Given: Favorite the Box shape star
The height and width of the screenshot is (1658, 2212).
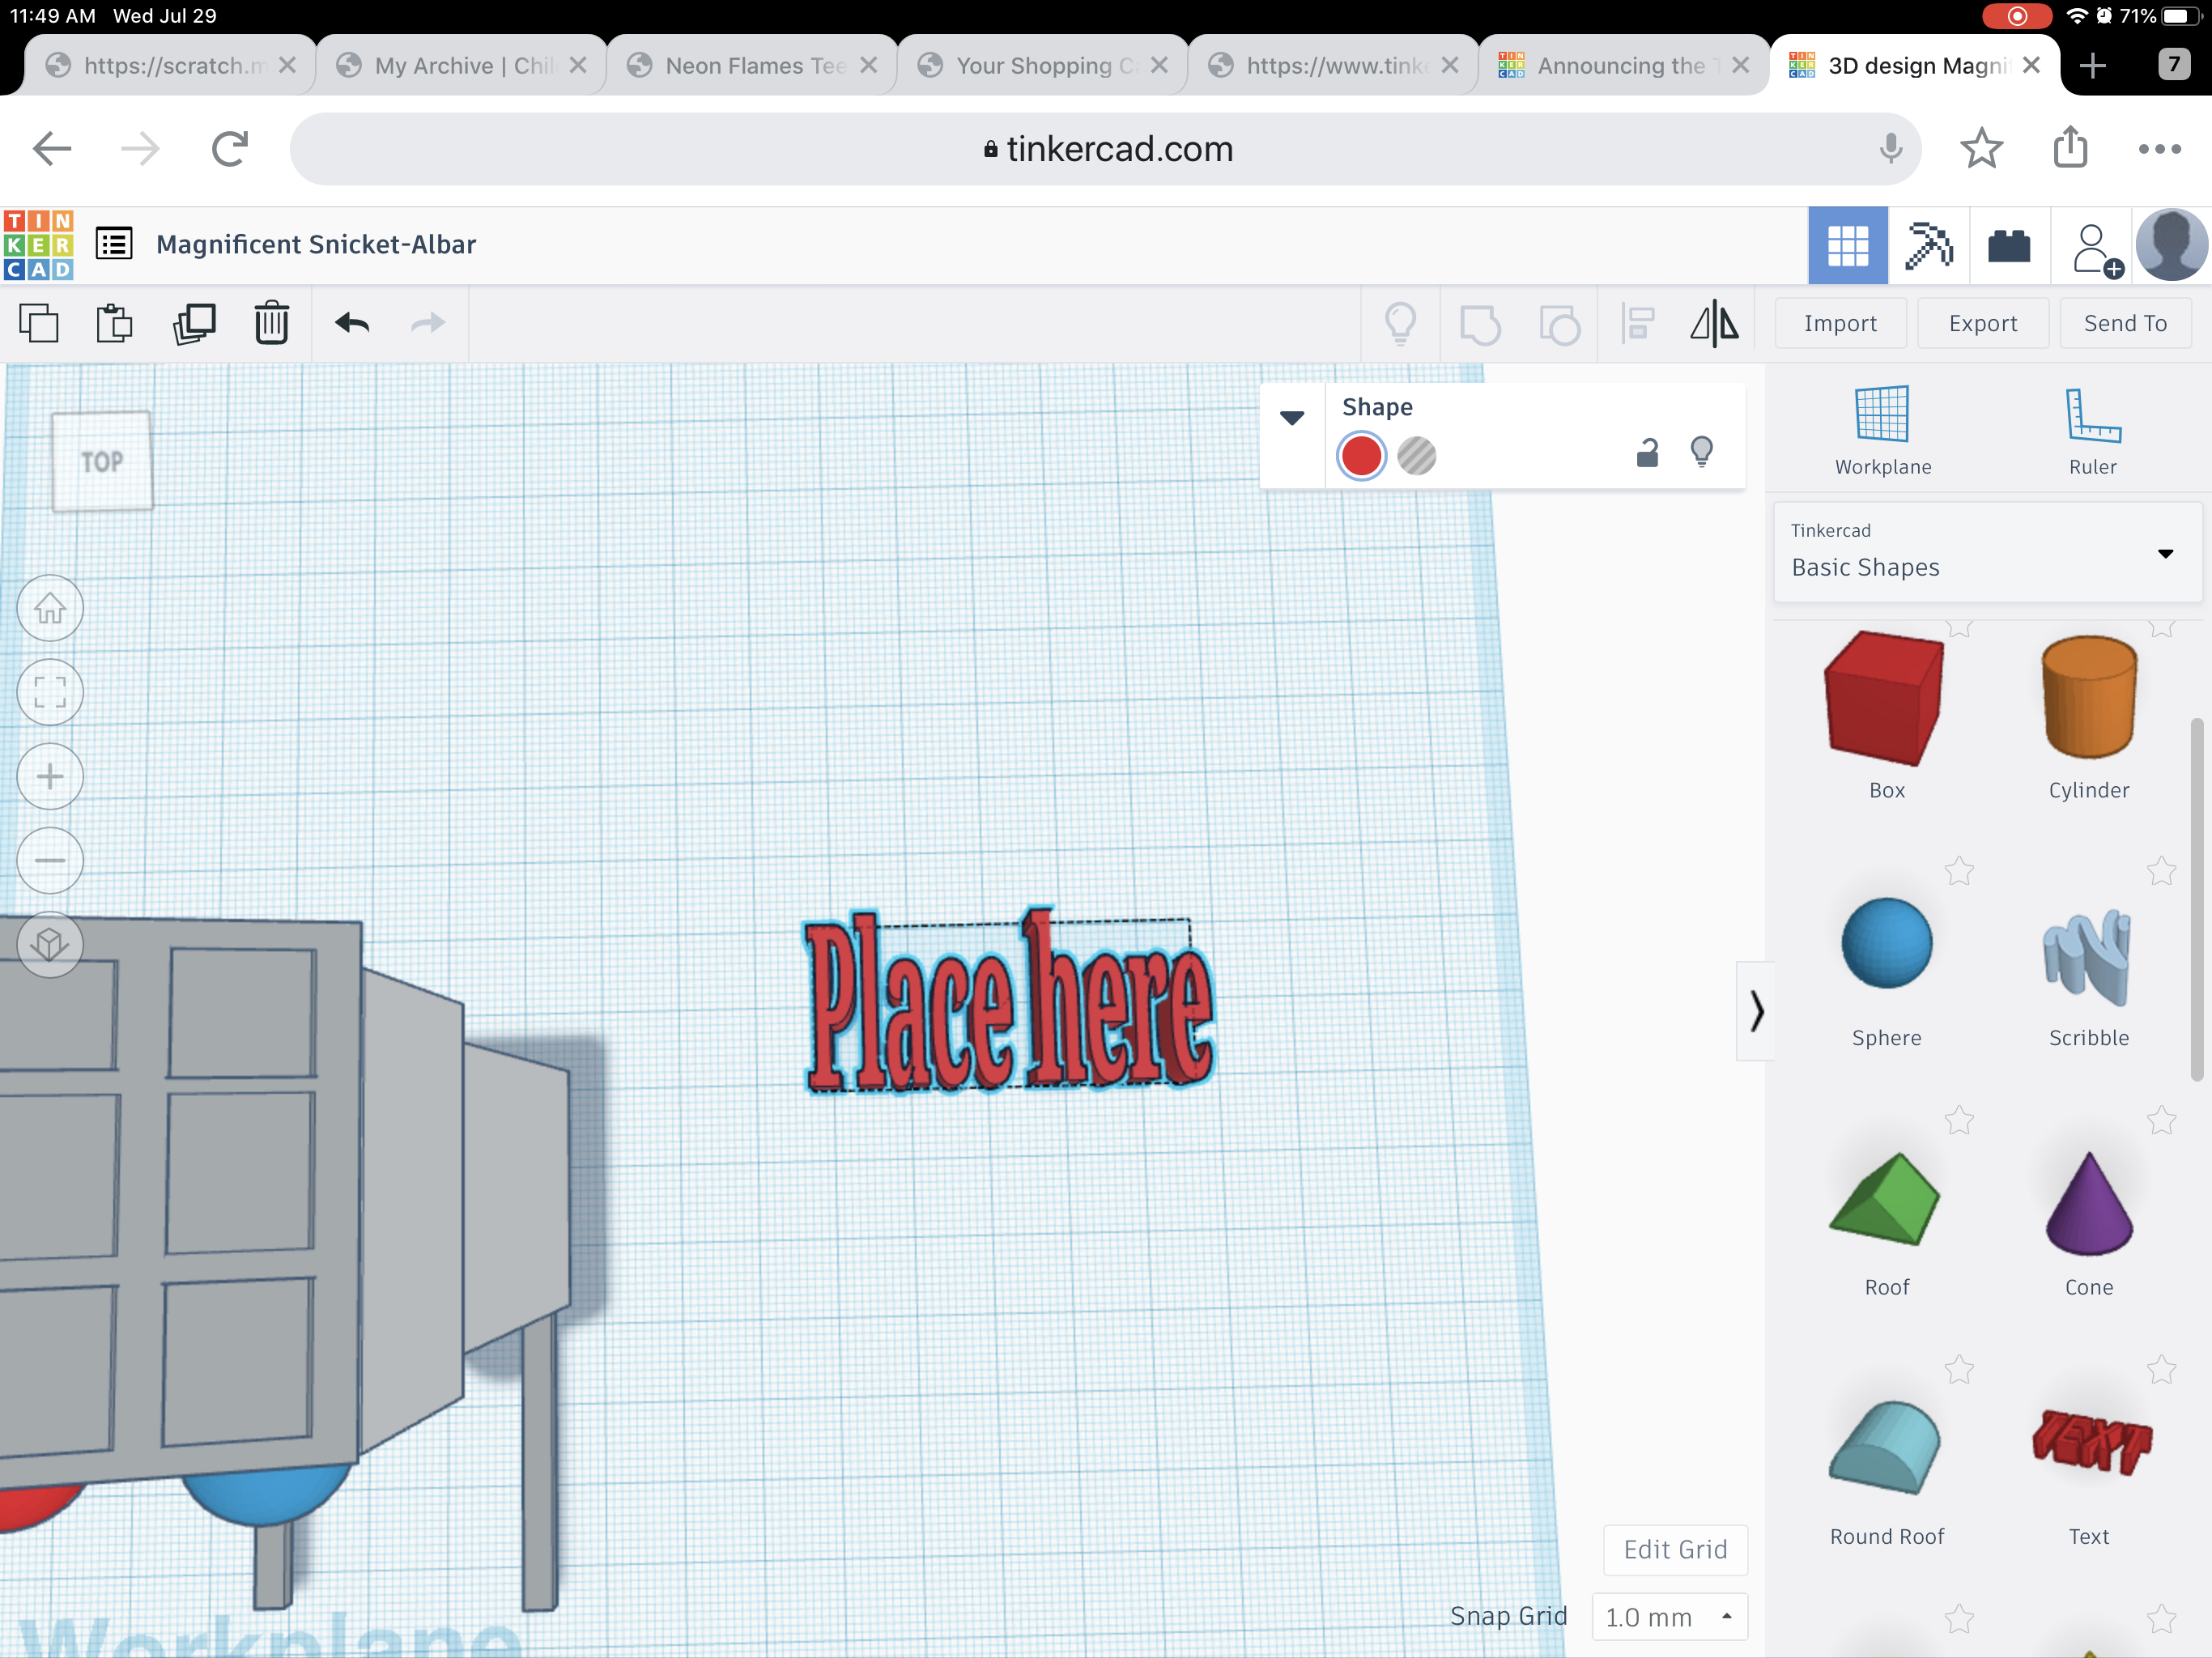Looking at the screenshot, I should [x=1959, y=627].
